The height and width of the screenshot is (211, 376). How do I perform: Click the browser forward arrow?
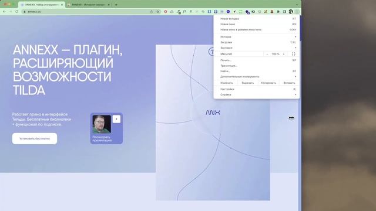tap(11, 12)
